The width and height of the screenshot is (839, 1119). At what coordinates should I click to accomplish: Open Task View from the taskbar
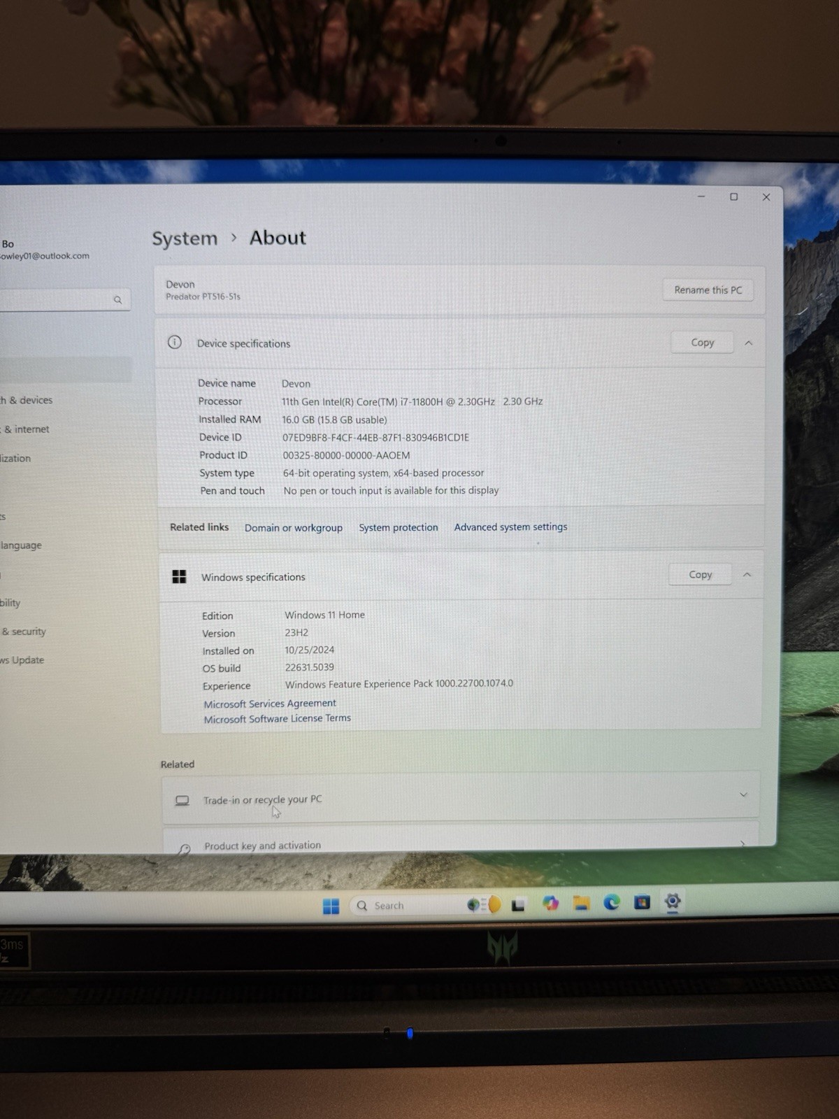click(x=518, y=904)
